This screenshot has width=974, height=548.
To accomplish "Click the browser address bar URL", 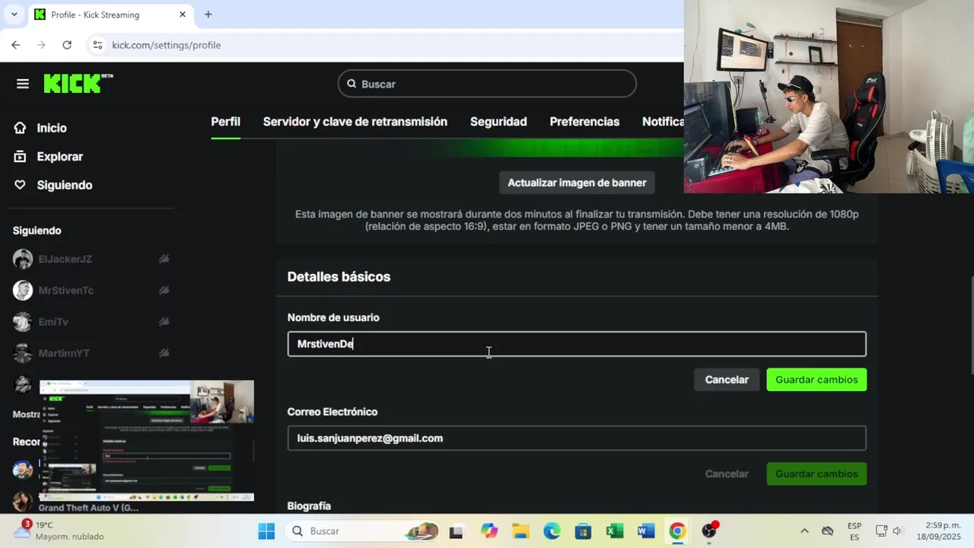I will [166, 45].
